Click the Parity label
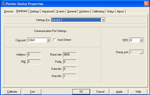Image resolution: width=150 pixels, height=95 pixels. [58, 62]
